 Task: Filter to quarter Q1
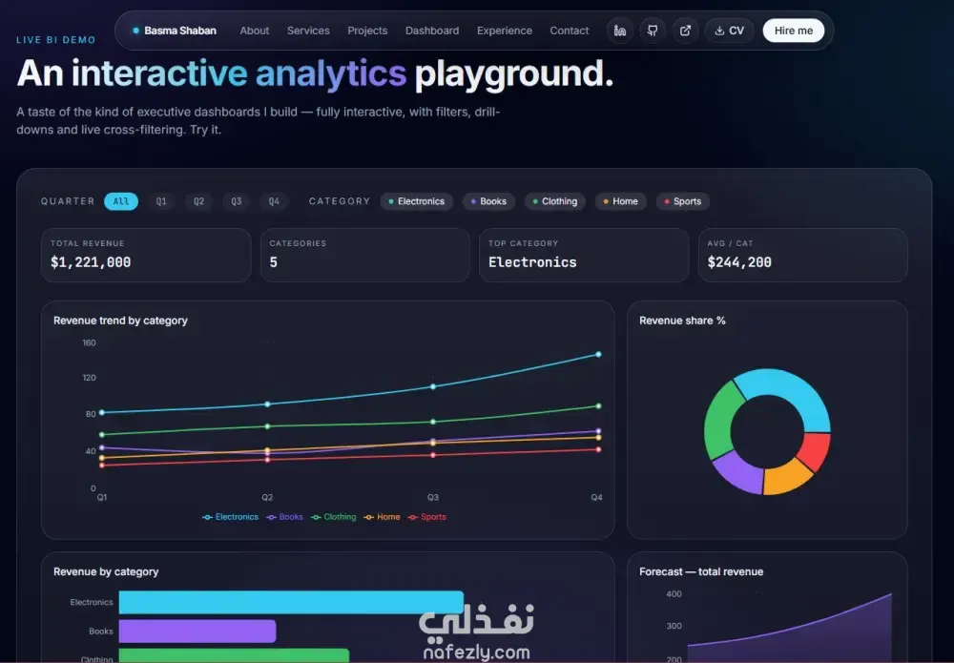coord(161,201)
